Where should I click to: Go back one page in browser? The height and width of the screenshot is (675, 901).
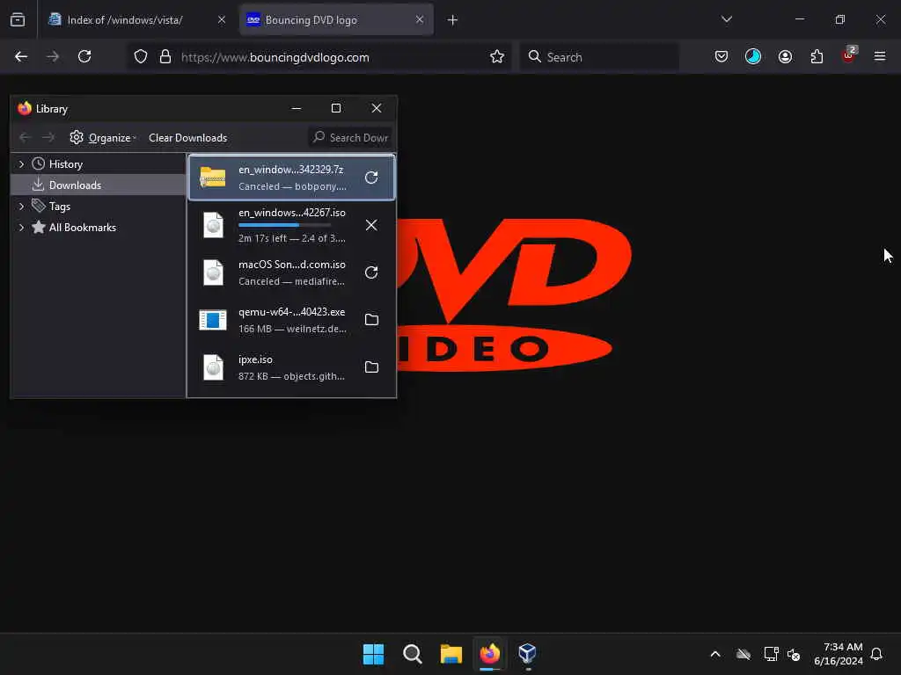coord(21,57)
